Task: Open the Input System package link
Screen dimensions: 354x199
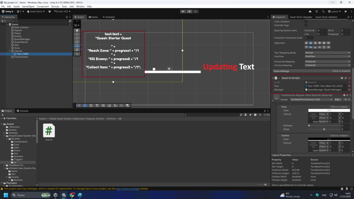Action: [127, 189]
